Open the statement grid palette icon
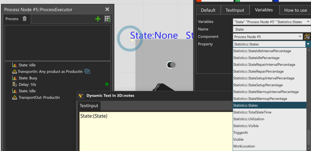 (107, 19)
